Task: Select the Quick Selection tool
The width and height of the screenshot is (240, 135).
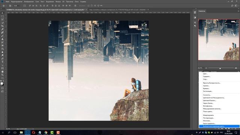Action: pyautogui.click(x=2, y=23)
